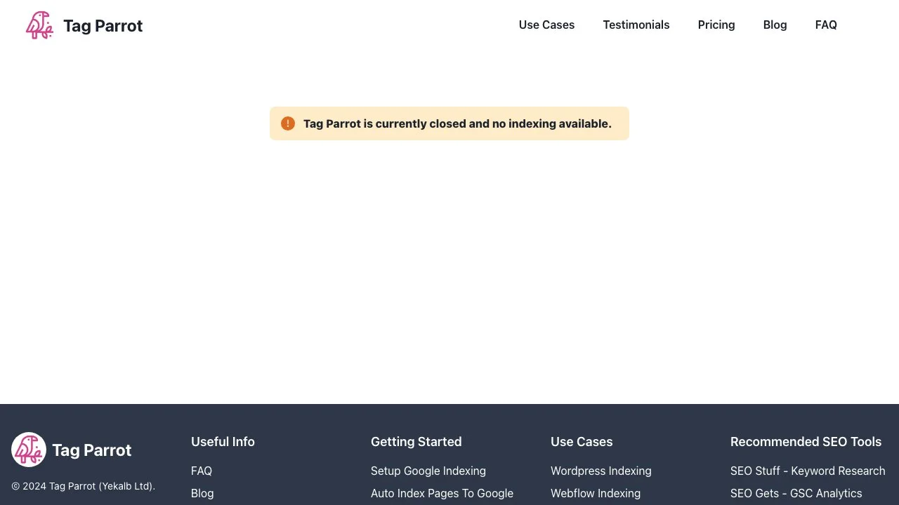Viewport: 899px width, 505px height.
Task: Open the footer FAQ link
Action: pyautogui.click(x=202, y=471)
